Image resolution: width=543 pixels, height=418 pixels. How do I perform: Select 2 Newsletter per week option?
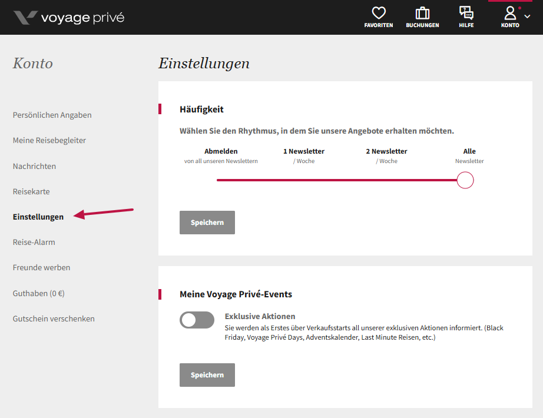(x=386, y=156)
